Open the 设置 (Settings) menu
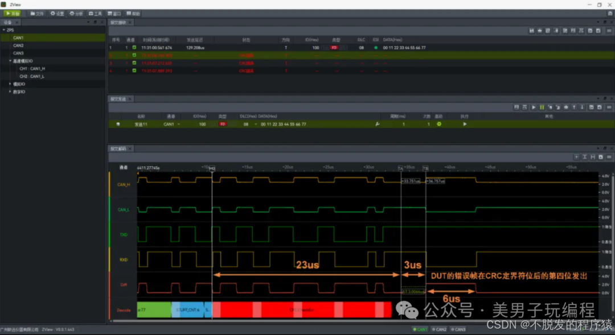The image size is (615, 335). pos(57,13)
